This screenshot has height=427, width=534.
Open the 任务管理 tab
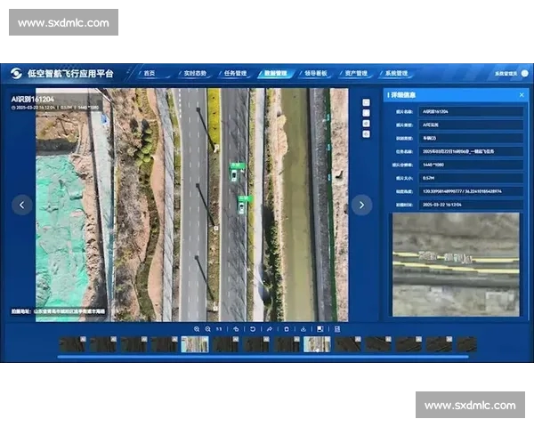(x=235, y=73)
